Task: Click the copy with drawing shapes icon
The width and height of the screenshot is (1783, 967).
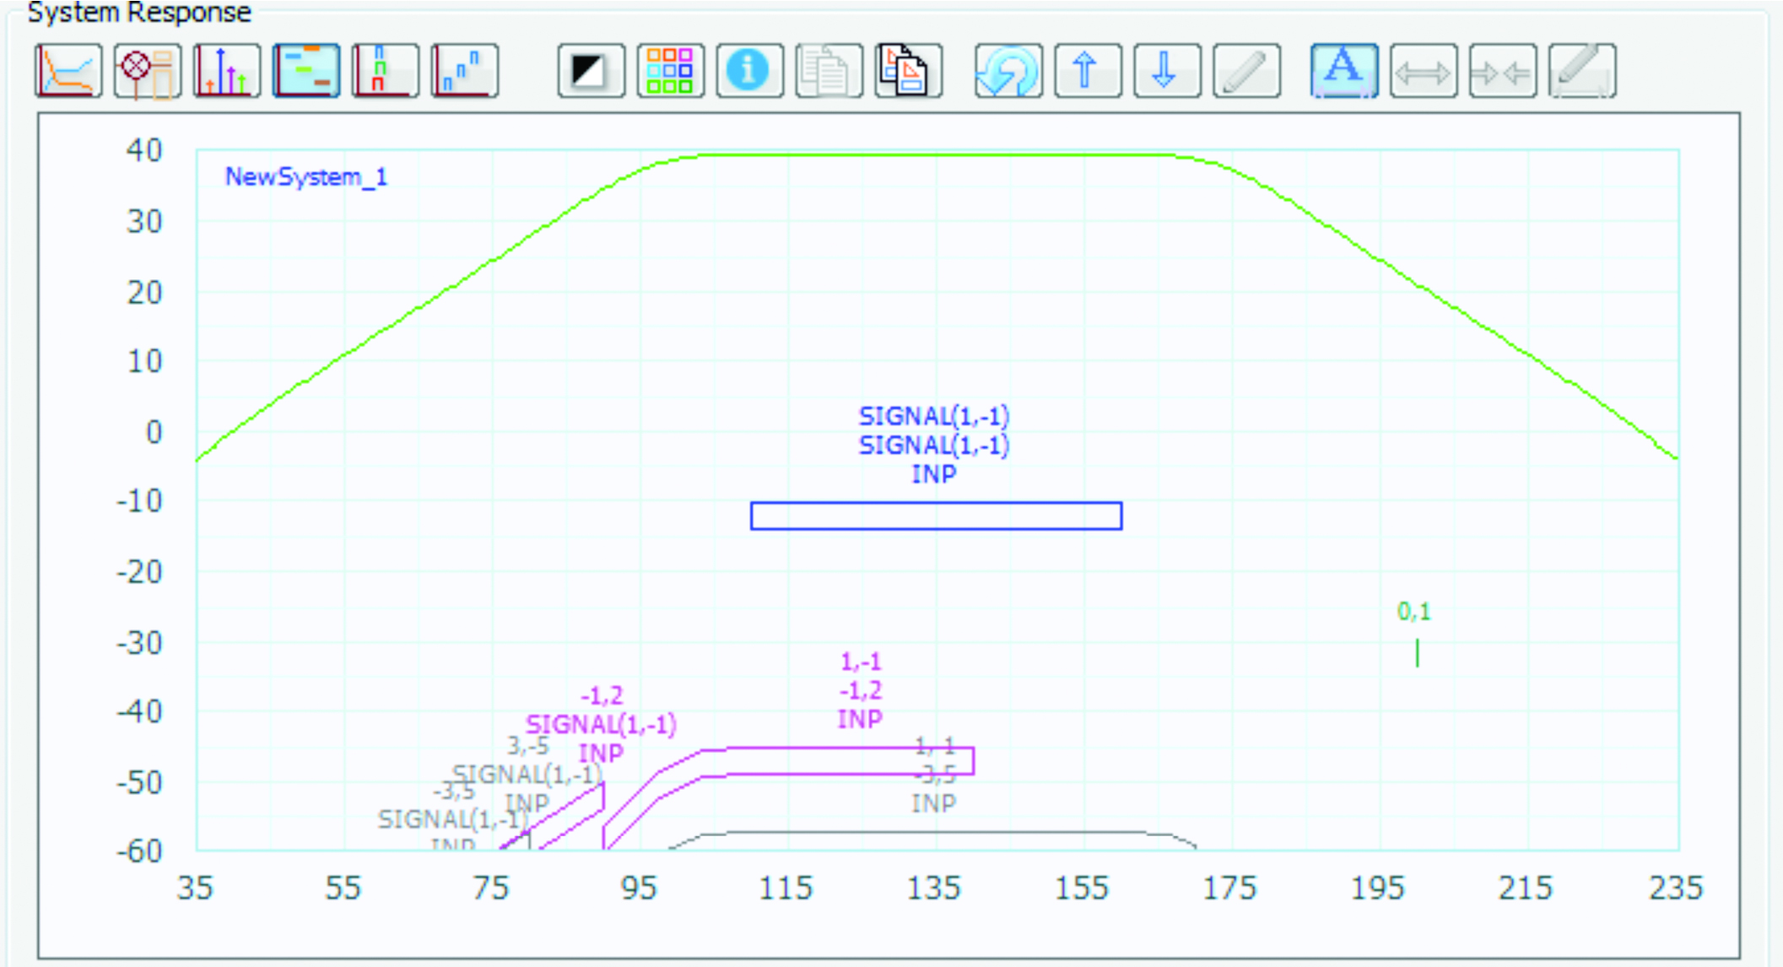Action: click(x=908, y=71)
